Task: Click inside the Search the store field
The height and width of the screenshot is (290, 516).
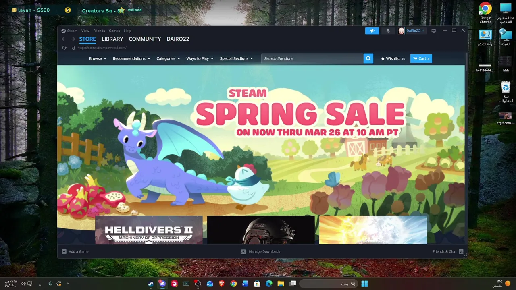Action: coord(312,58)
